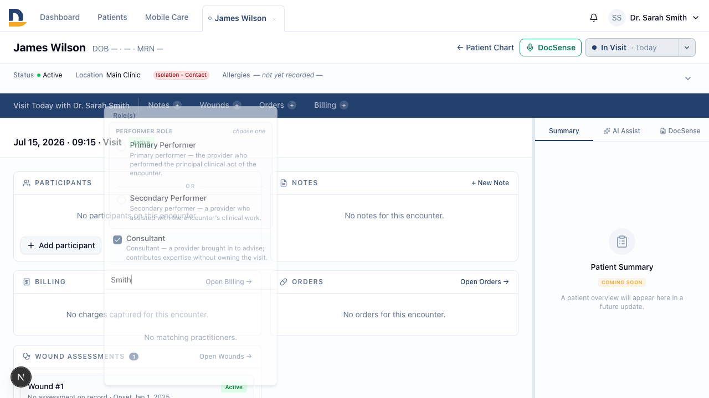Click the Wound Assessments stethoscope icon

pyautogui.click(x=27, y=357)
